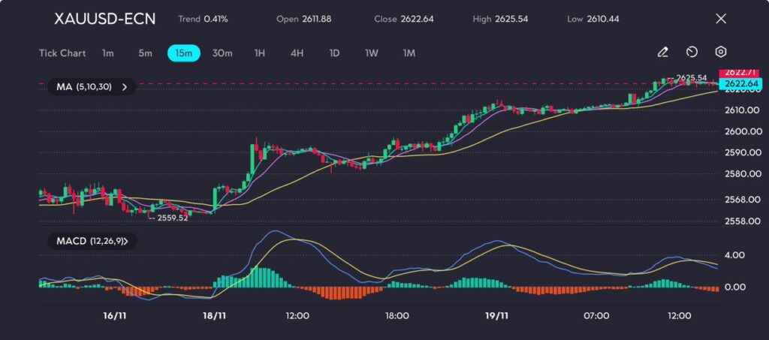Click the 2559.52 low marker on chart
769x340 pixels.
click(171, 219)
